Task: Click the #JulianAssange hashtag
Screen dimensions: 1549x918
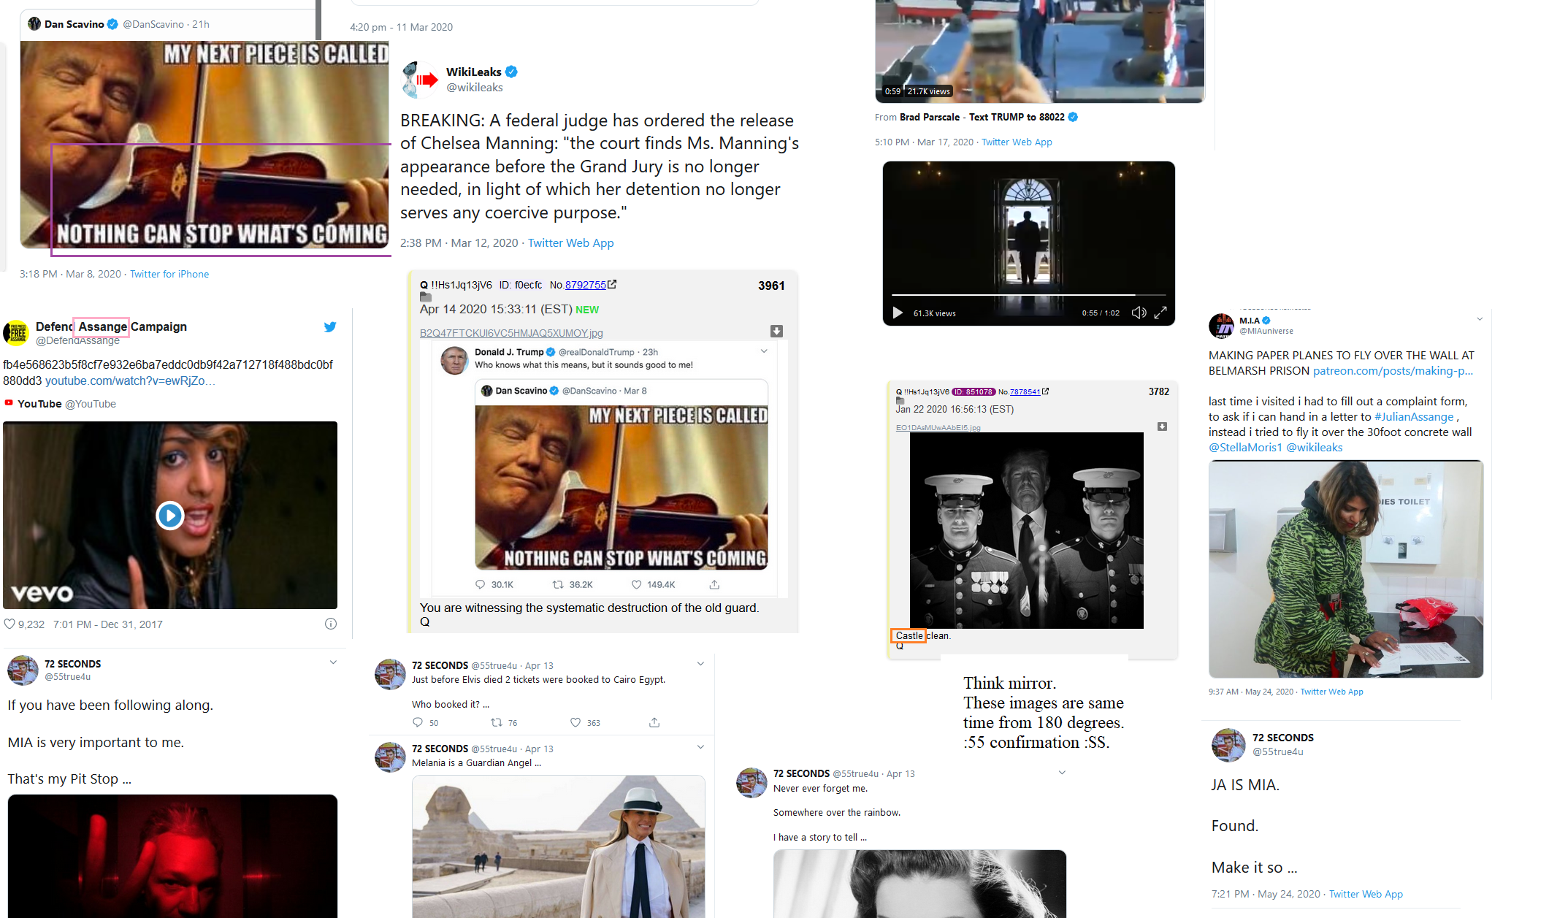Action: coord(1414,417)
